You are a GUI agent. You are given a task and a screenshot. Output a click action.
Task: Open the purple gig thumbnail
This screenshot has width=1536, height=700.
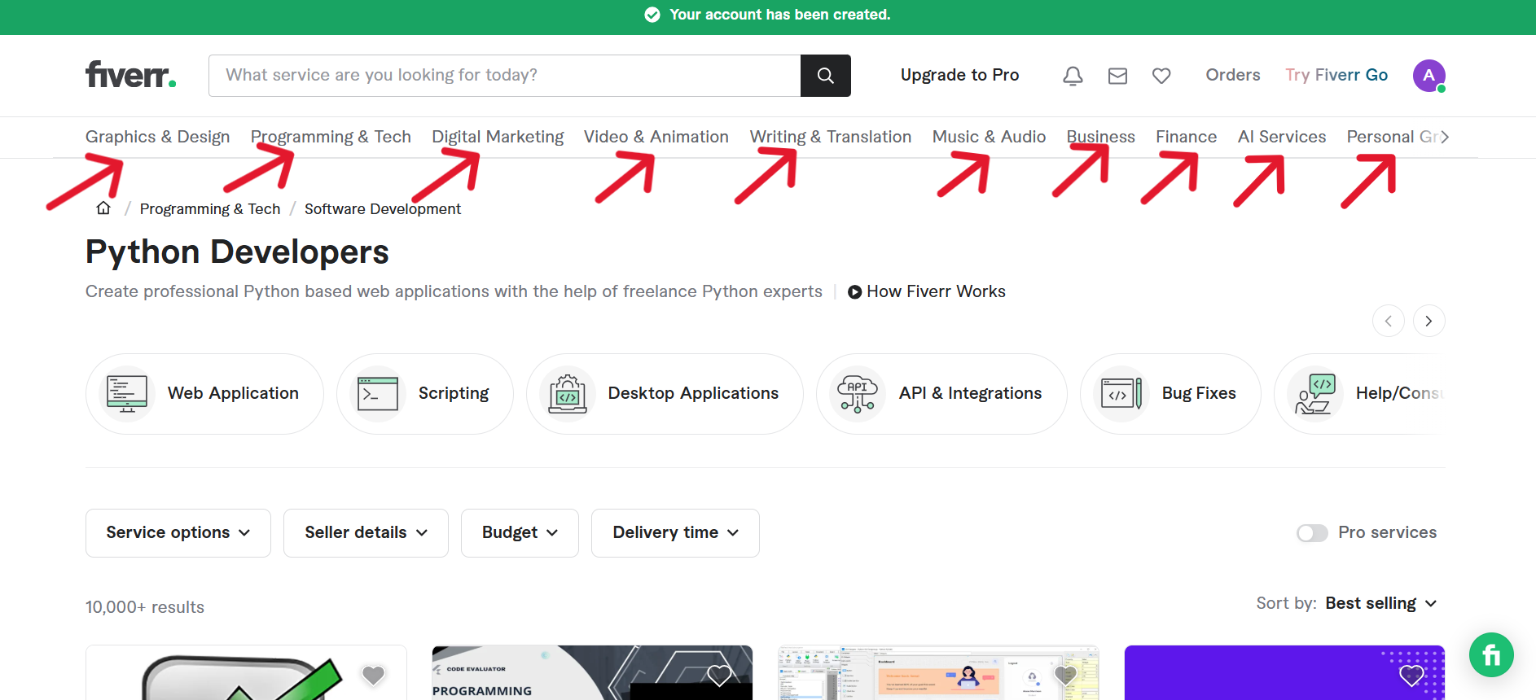(x=1284, y=673)
